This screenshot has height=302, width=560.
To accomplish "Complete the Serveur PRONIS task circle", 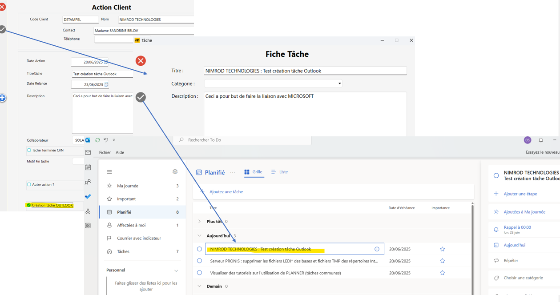I will coord(199,261).
